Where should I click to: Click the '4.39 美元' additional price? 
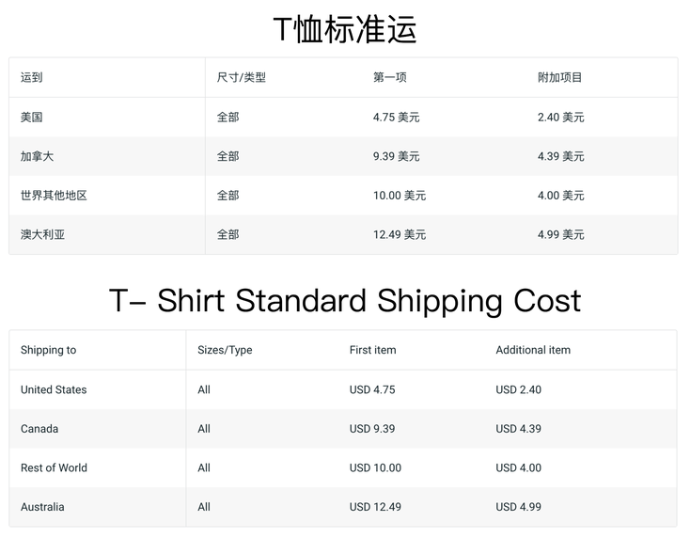click(560, 156)
